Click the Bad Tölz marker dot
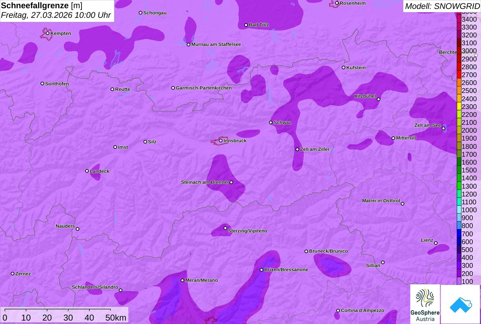481x324 pixels. (246, 25)
